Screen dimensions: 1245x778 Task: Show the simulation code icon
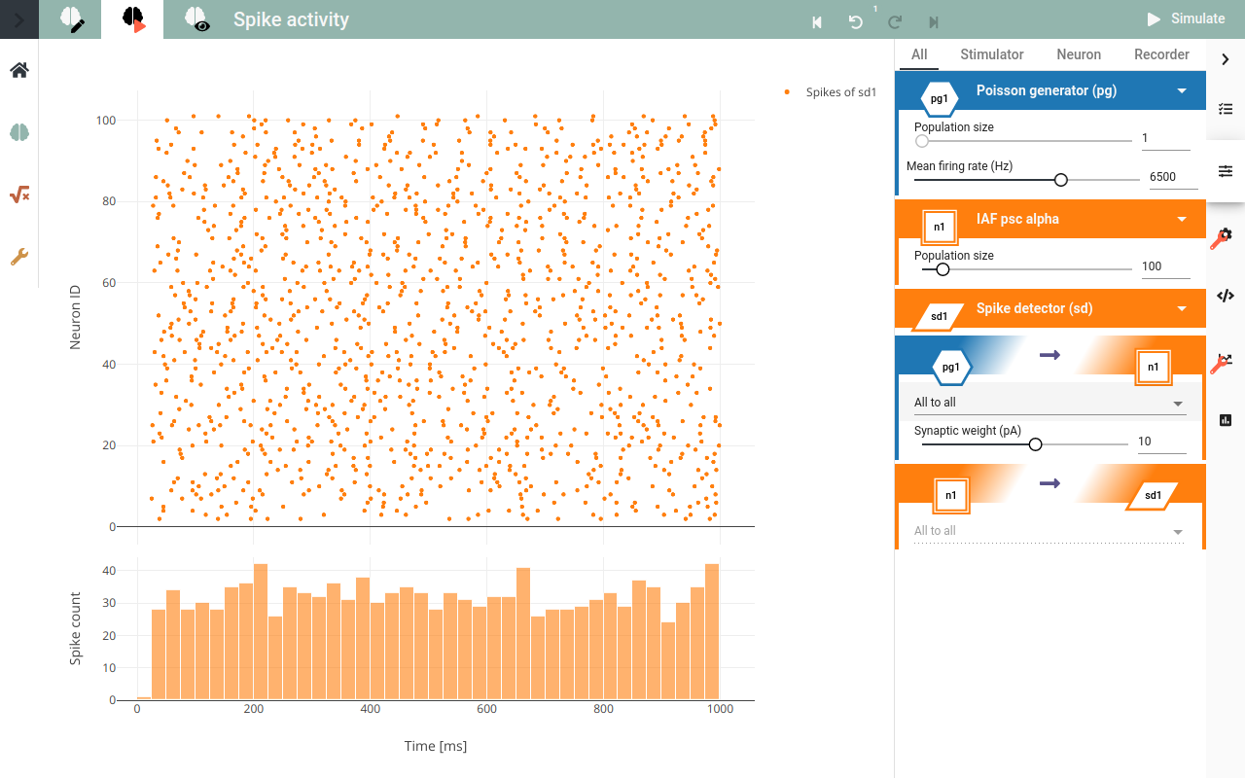(1226, 296)
